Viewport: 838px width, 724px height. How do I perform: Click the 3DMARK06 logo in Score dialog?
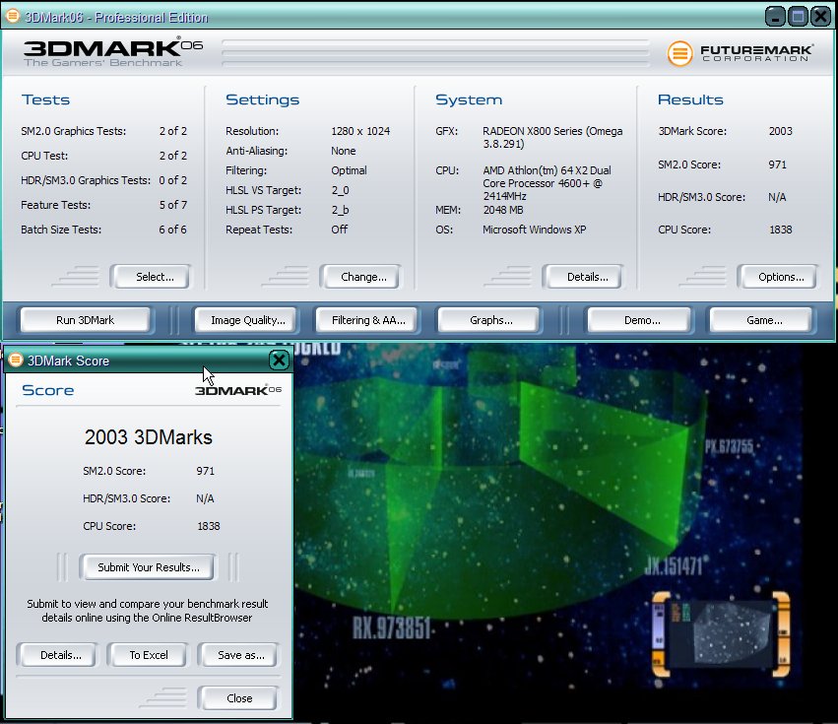pyautogui.click(x=238, y=390)
